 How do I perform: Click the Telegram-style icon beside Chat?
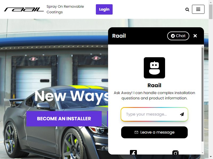pyautogui.click(x=173, y=36)
